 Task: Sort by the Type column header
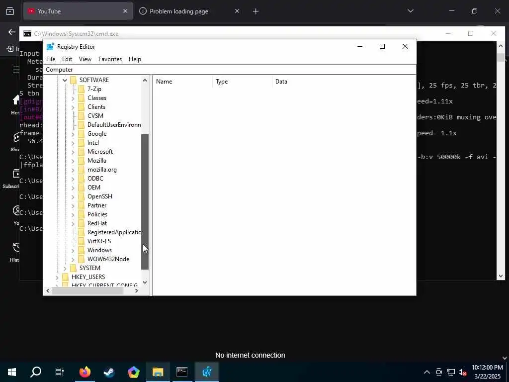click(243, 82)
